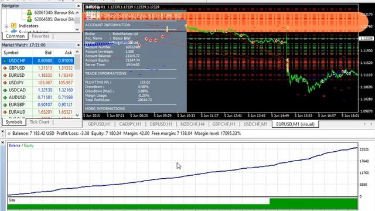
Task: Click the current price label 1.12339
Action: point(366,39)
